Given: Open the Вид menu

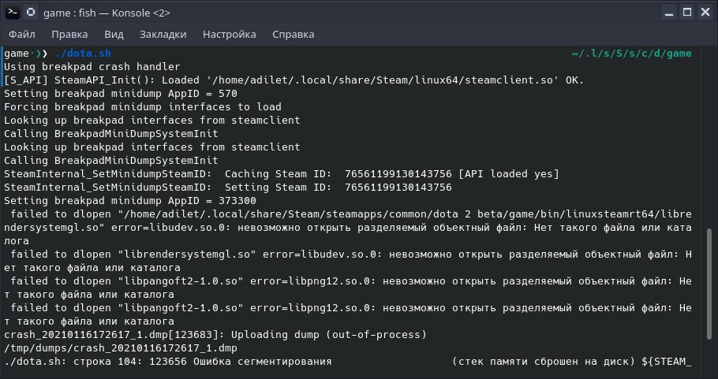Looking at the screenshot, I should 114,35.
